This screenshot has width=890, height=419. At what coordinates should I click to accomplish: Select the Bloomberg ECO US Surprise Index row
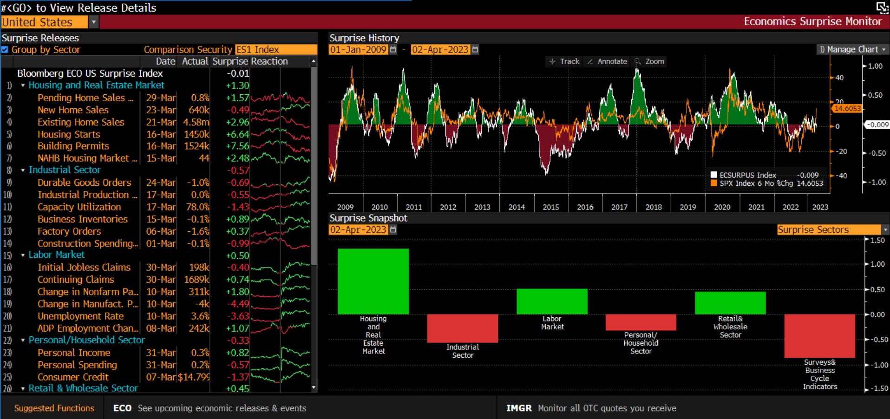(156, 73)
